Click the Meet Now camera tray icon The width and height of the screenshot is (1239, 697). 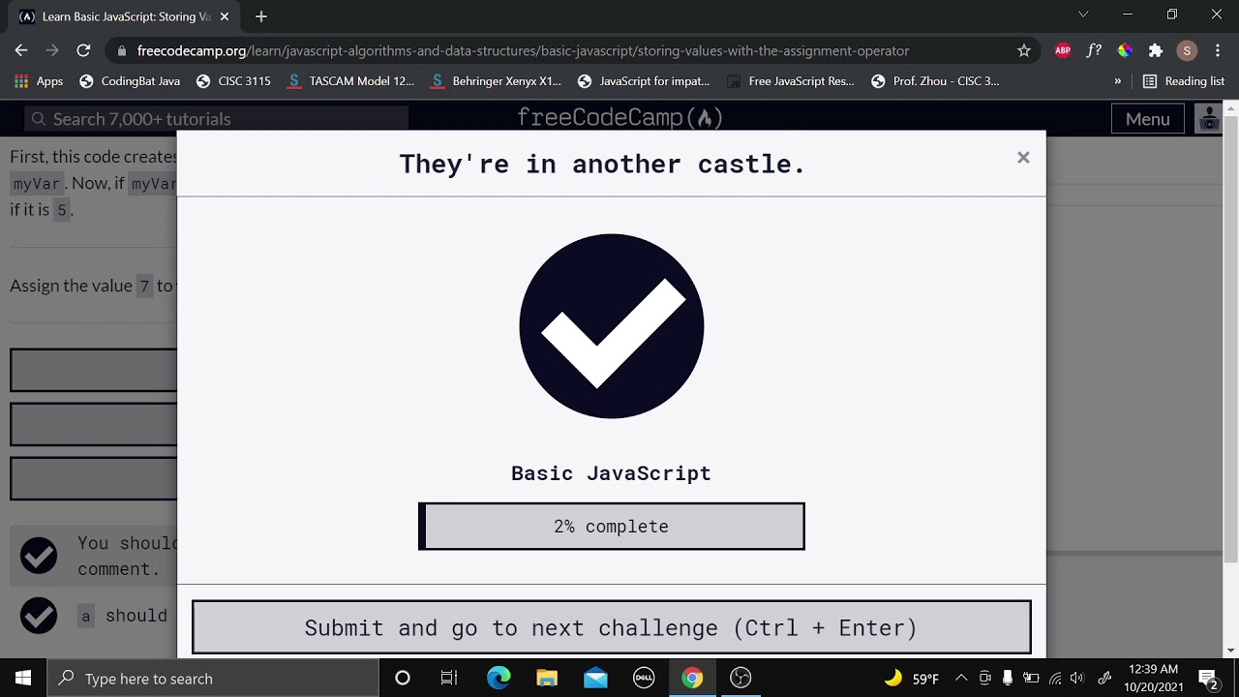(x=984, y=678)
